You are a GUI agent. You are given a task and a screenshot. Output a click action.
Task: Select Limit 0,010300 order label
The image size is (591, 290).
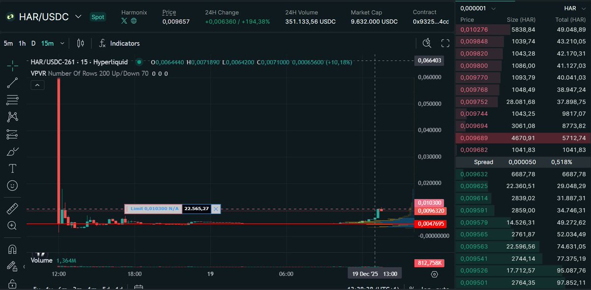[154, 209]
